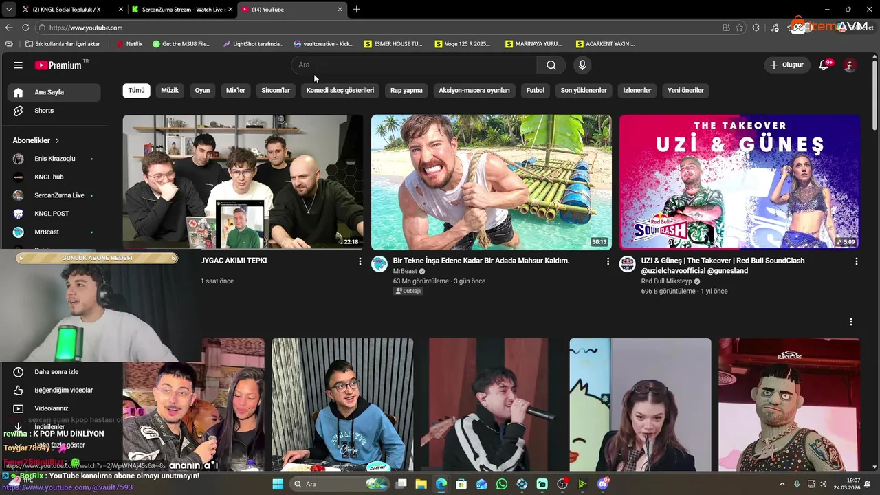
Task: Open the YouTube hamburger guide menu
Action: click(x=18, y=65)
